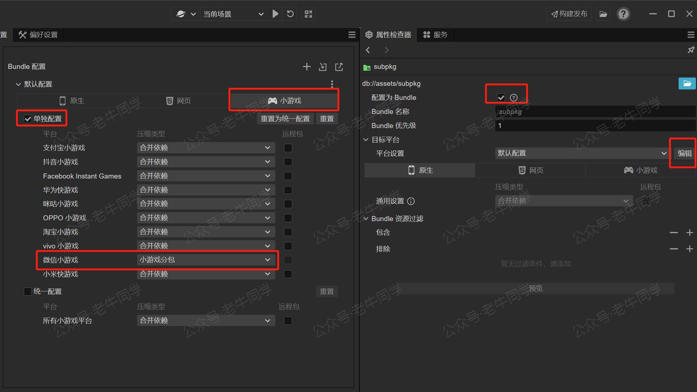Go back with the inspector left arrow
This screenshot has height=392, width=697.
368,50
